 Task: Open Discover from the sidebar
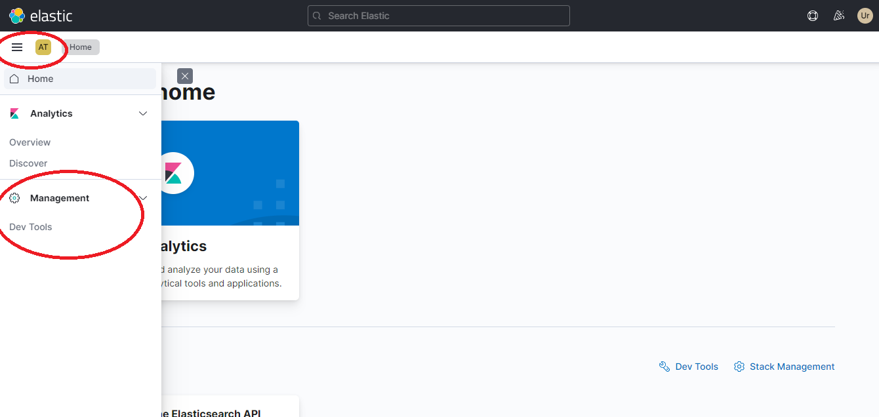[x=28, y=163]
